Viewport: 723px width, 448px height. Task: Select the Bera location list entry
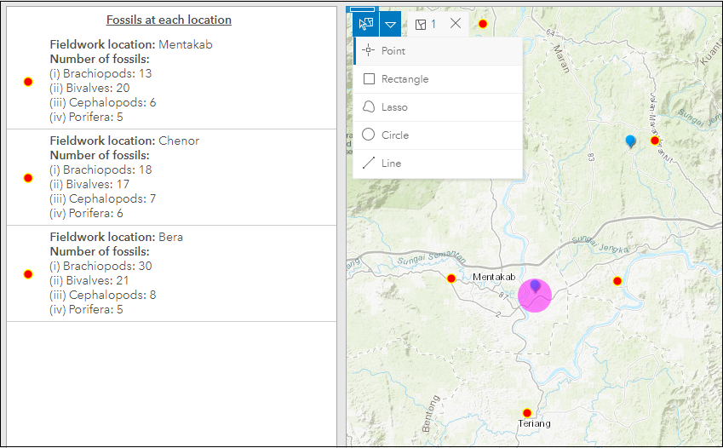171,273
